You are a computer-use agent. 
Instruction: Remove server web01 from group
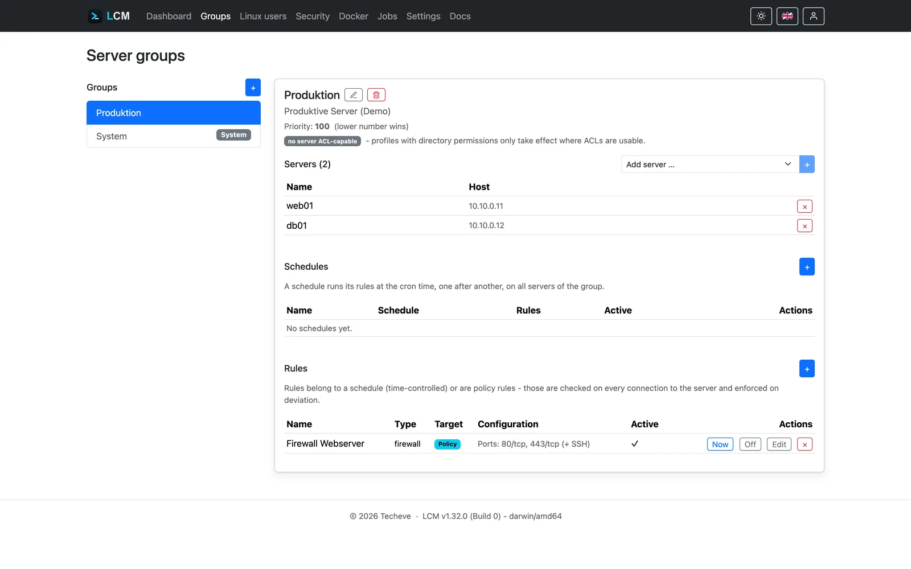pos(805,207)
